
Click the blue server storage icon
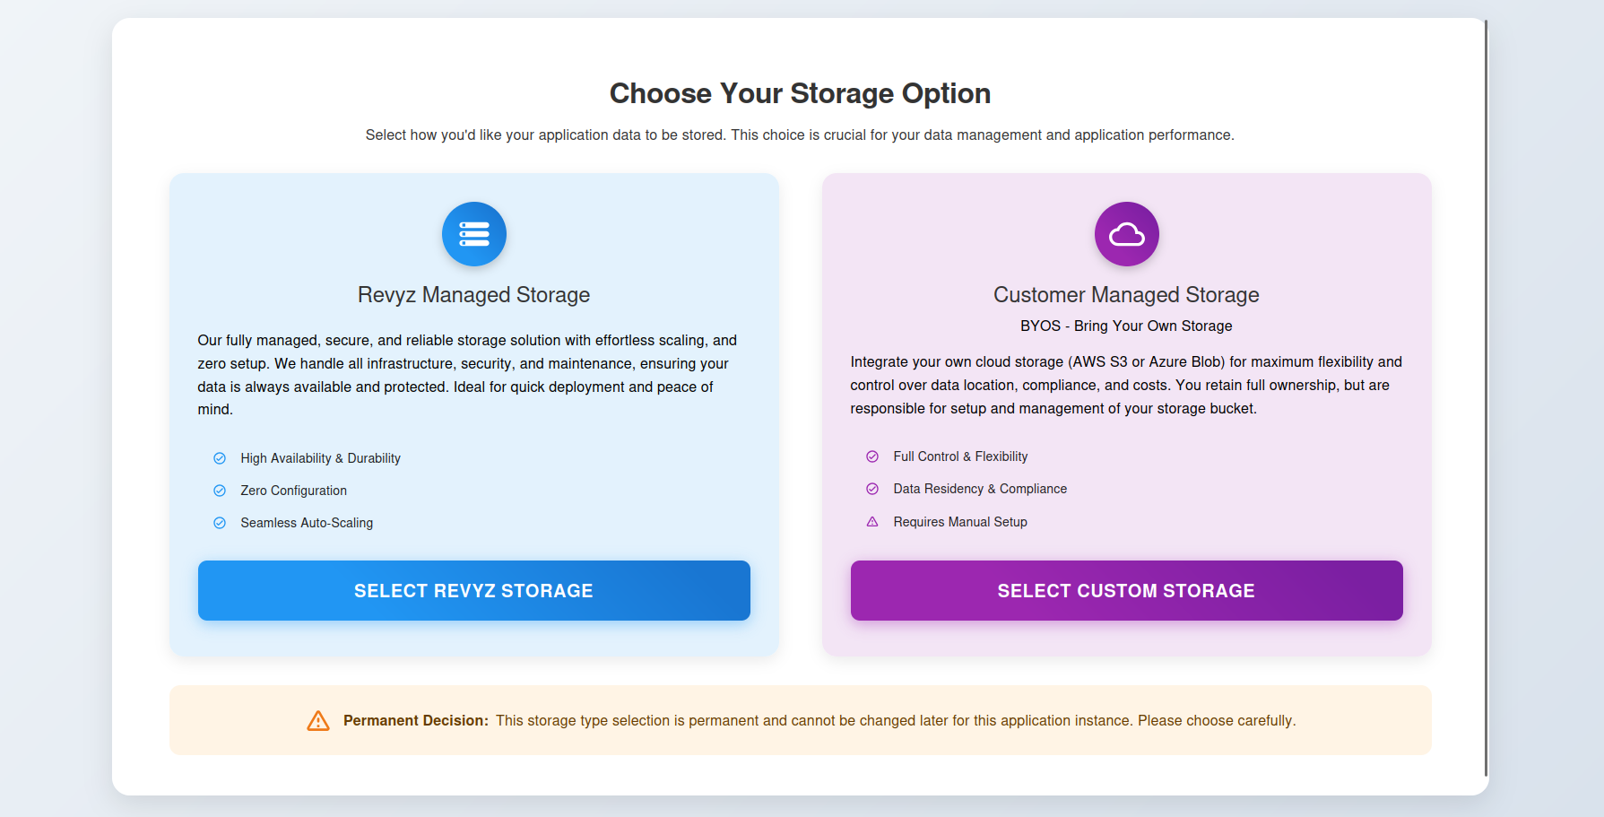(x=473, y=234)
